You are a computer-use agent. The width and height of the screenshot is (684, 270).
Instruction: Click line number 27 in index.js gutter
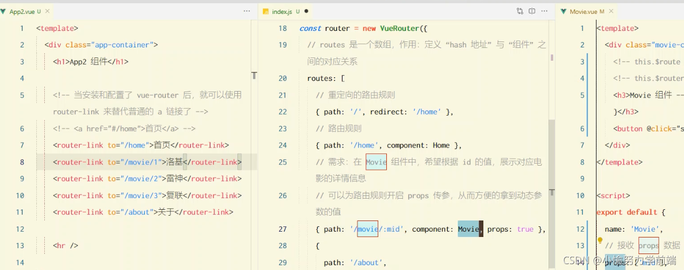282,229
